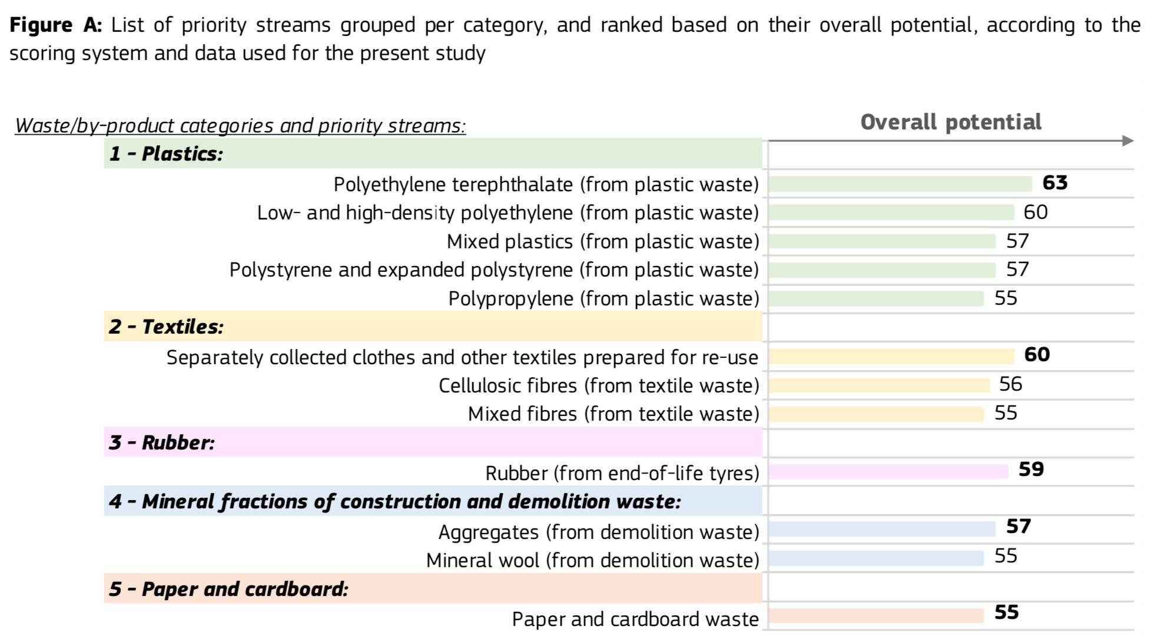Viewport: 1157px width, 636px height.
Task: Click the orange Paper and cardboard bar
Action: point(876,616)
